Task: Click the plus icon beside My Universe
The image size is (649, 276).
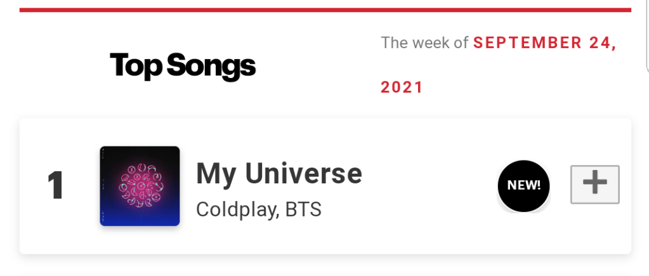Action: coord(594,185)
